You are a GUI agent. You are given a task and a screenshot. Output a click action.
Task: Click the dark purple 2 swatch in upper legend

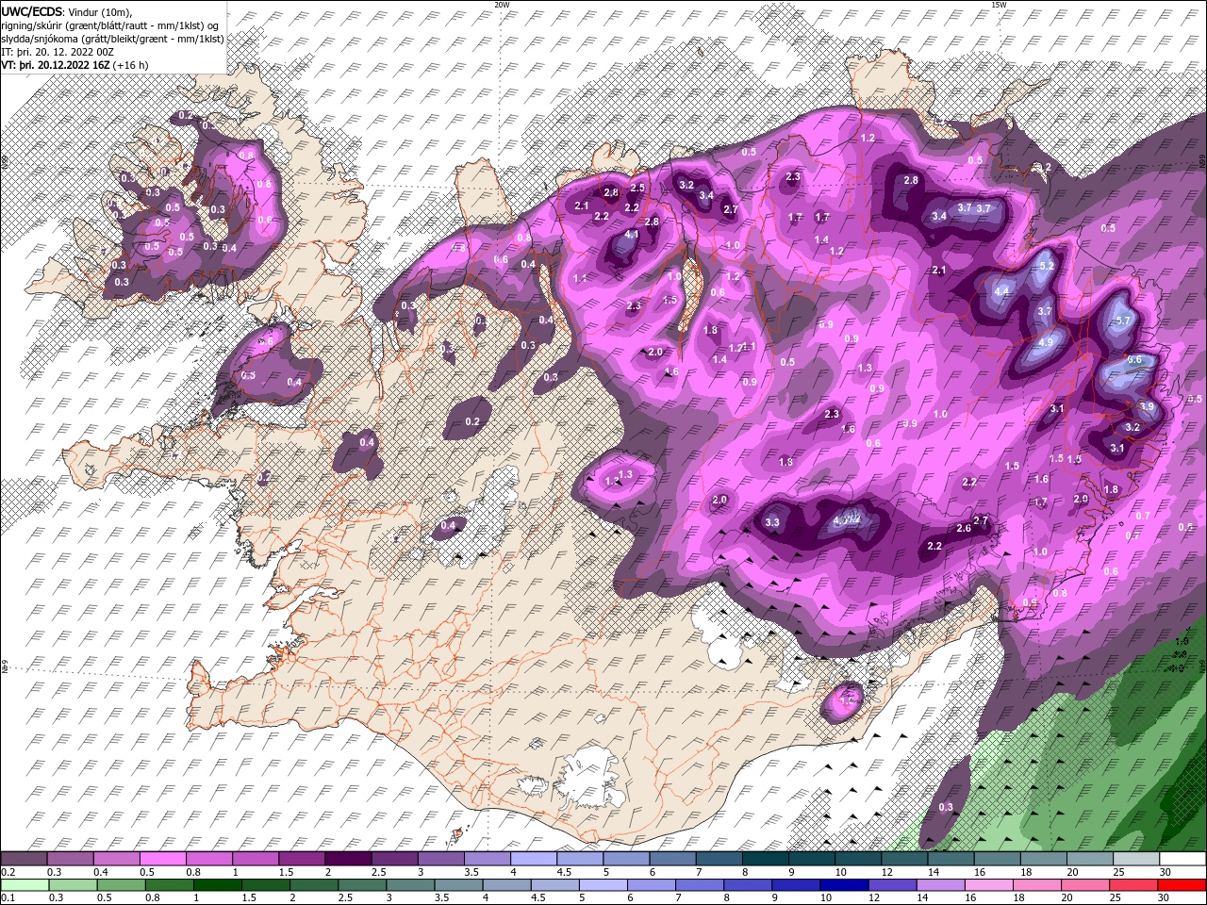[x=348, y=859]
